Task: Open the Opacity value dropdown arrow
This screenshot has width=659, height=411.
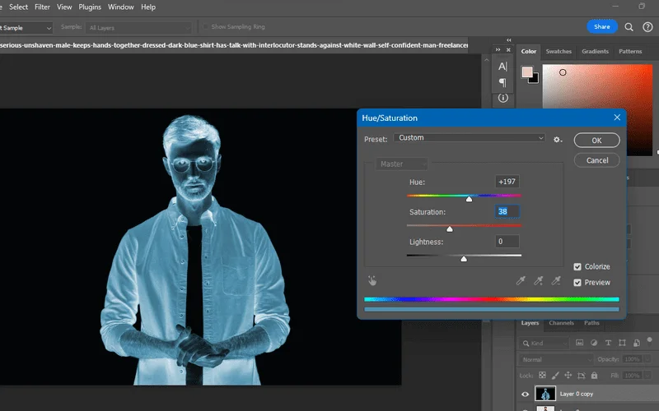Action: coord(647,359)
